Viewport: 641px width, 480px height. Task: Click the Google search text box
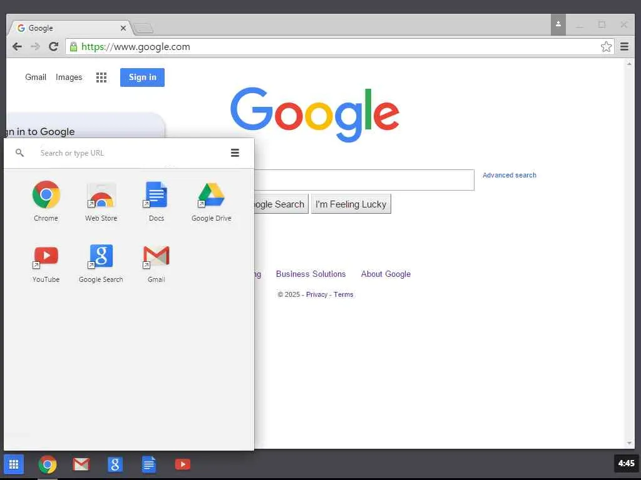coord(364,180)
